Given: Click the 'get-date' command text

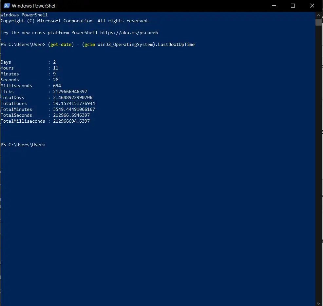Looking at the screenshot, I should [x=61, y=44].
